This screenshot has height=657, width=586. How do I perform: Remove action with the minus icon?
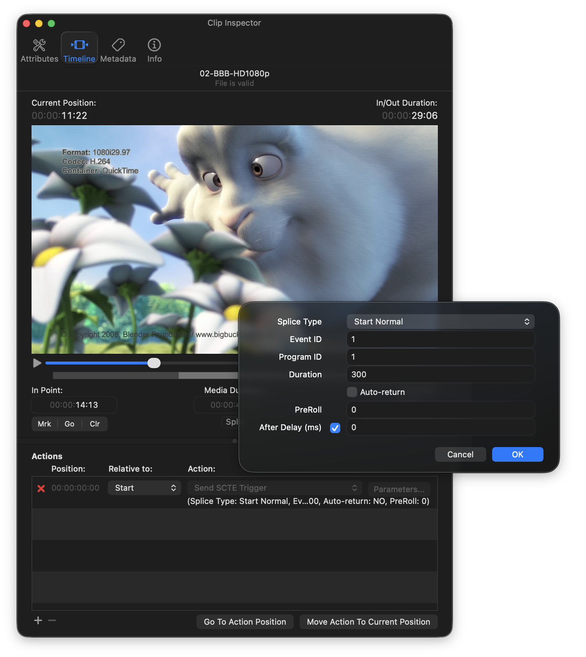coord(52,620)
